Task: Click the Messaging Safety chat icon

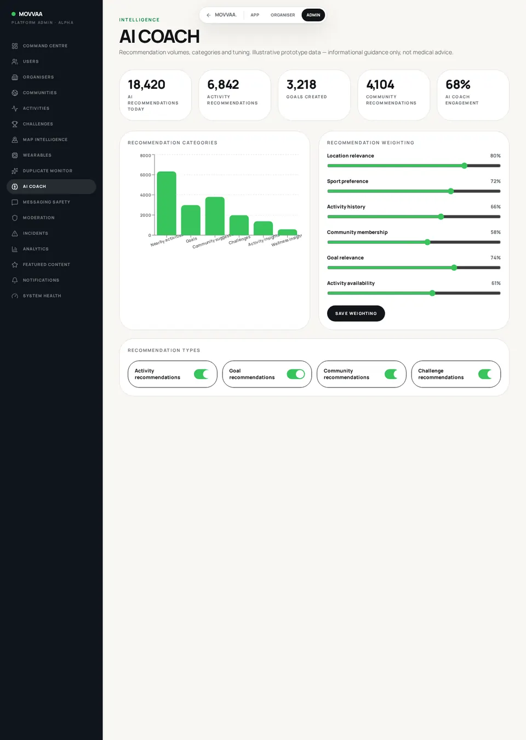Action: click(15, 202)
